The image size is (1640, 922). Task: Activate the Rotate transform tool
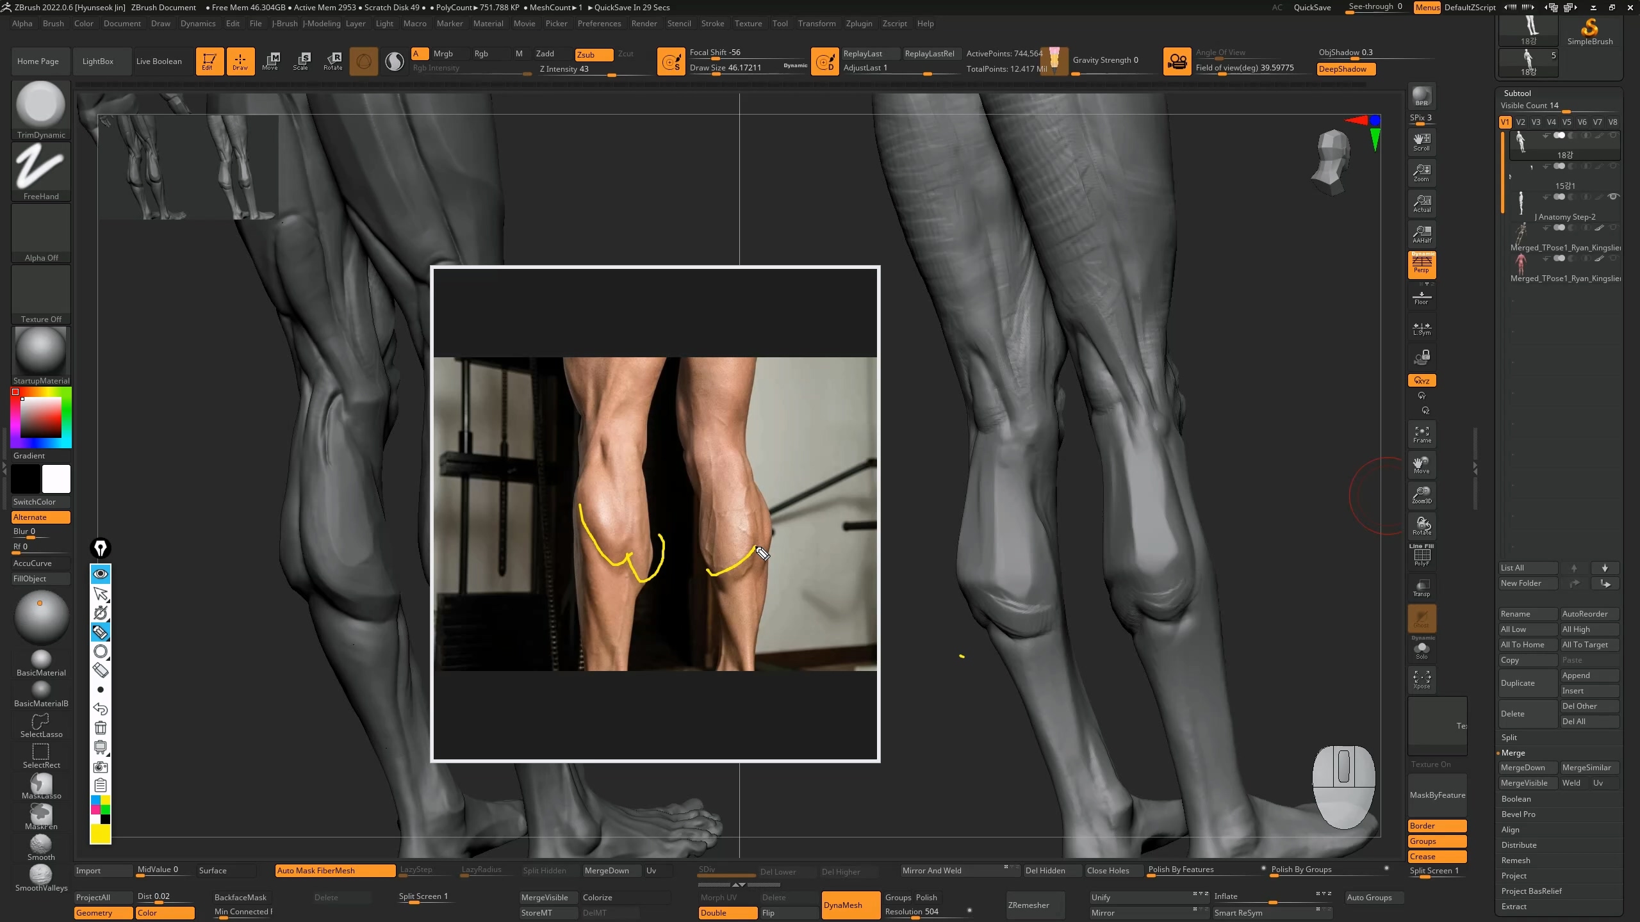pos(333,61)
